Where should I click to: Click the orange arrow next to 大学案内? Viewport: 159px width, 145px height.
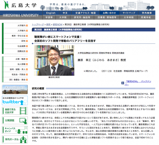[27, 25]
